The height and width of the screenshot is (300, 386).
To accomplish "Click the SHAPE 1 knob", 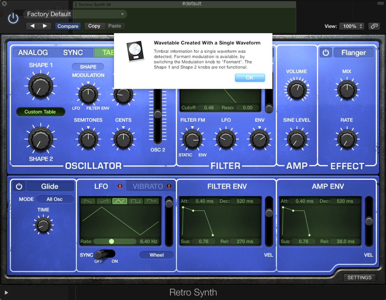I will pyautogui.click(x=41, y=86).
